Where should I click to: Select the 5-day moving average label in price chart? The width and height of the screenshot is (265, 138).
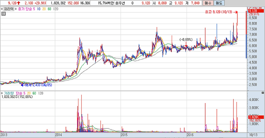[x=34, y=9]
